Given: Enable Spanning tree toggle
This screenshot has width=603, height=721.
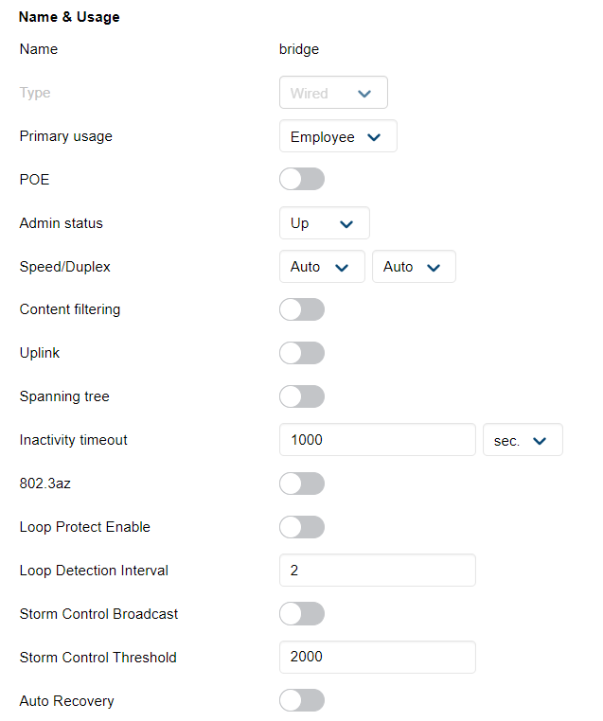Looking at the screenshot, I should [x=302, y=396].
